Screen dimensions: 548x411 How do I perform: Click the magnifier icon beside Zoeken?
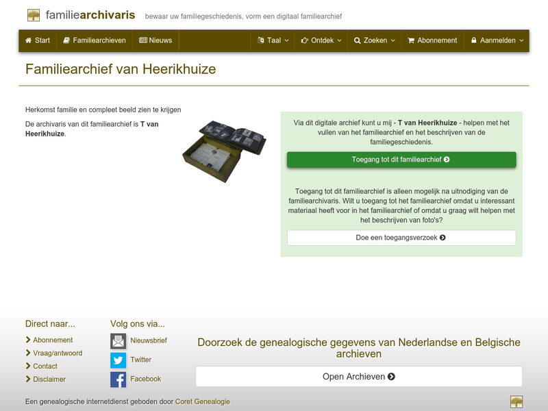(357, 40)
